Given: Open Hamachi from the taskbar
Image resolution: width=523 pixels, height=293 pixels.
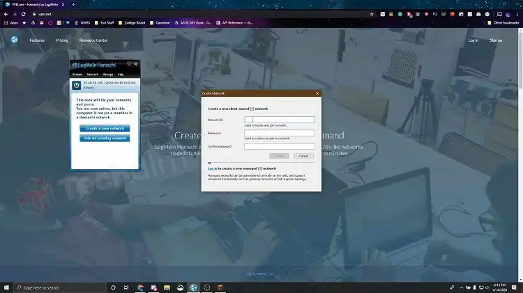Looking at the screenshot, I should pos(193,287).
